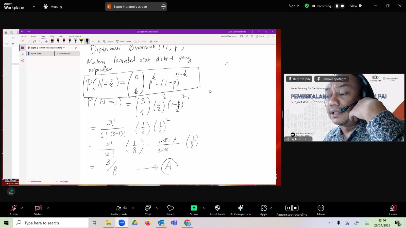Launch AI Companion
The image size is (406, 228).
(240, 210)
